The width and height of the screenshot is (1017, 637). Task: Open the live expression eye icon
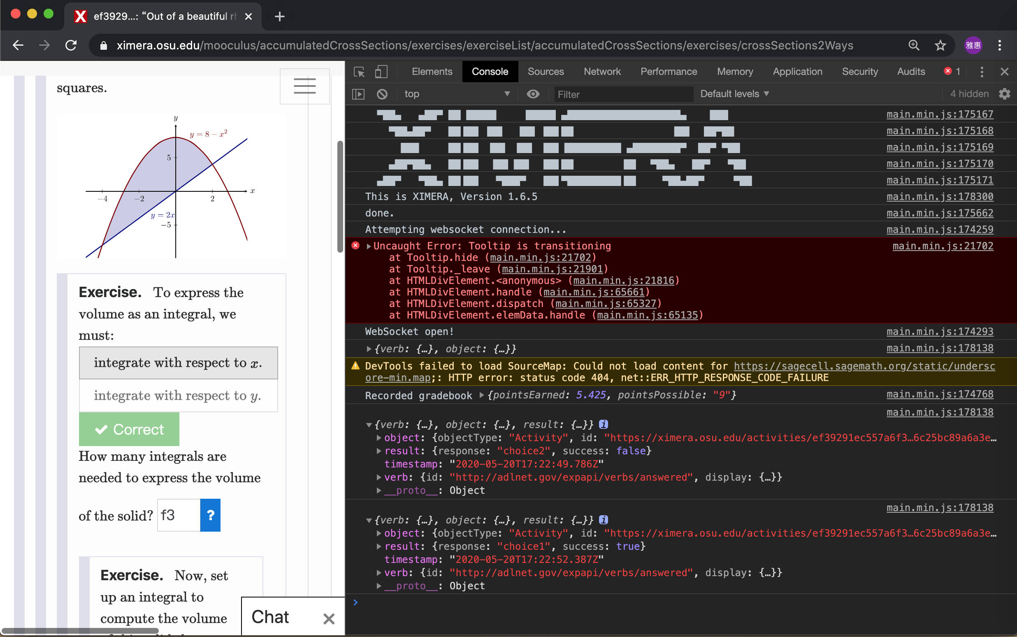(533, 94)
